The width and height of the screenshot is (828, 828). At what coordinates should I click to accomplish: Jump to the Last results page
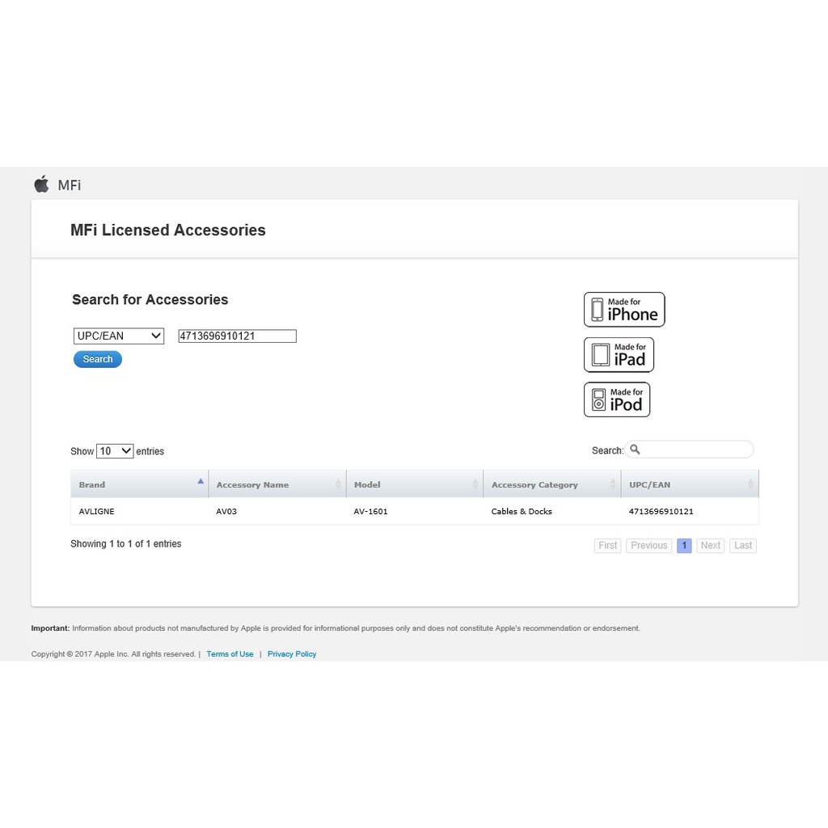[x=743, y=546]
